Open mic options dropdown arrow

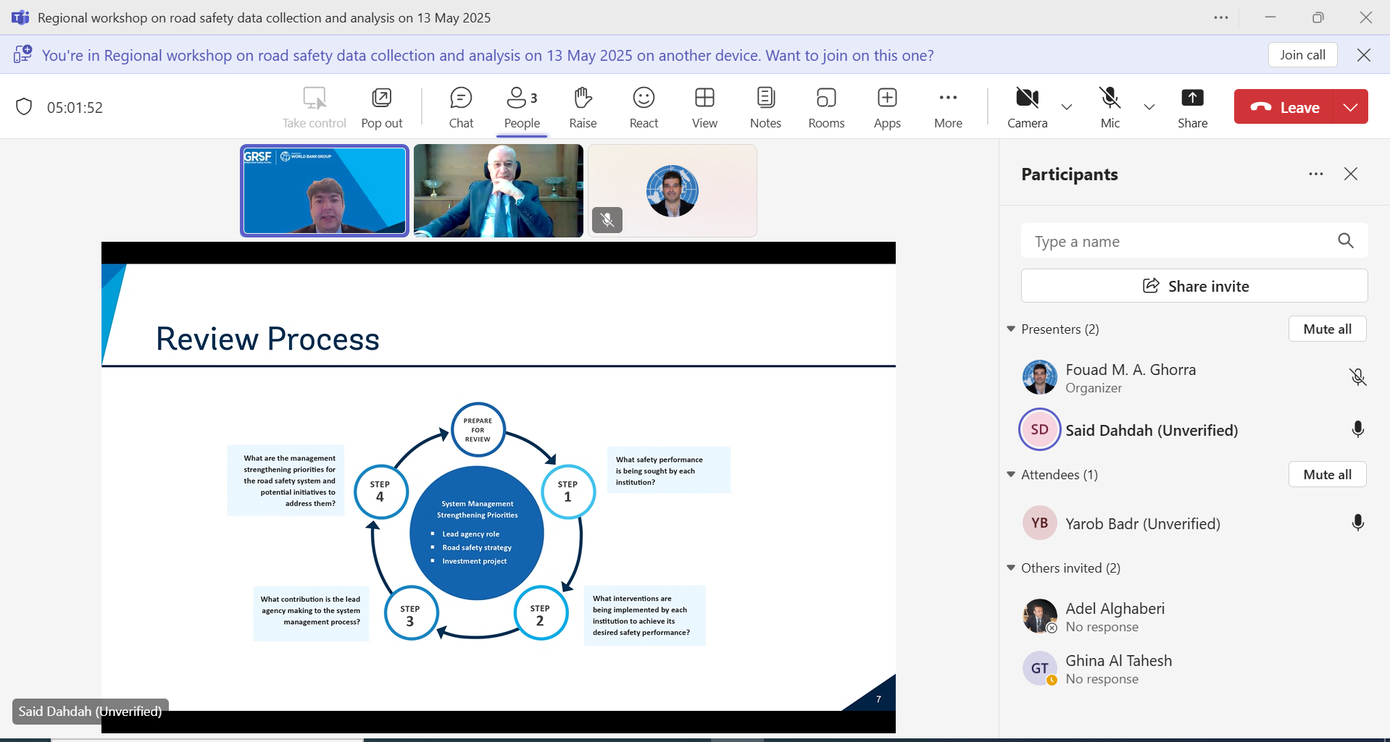1149,107
